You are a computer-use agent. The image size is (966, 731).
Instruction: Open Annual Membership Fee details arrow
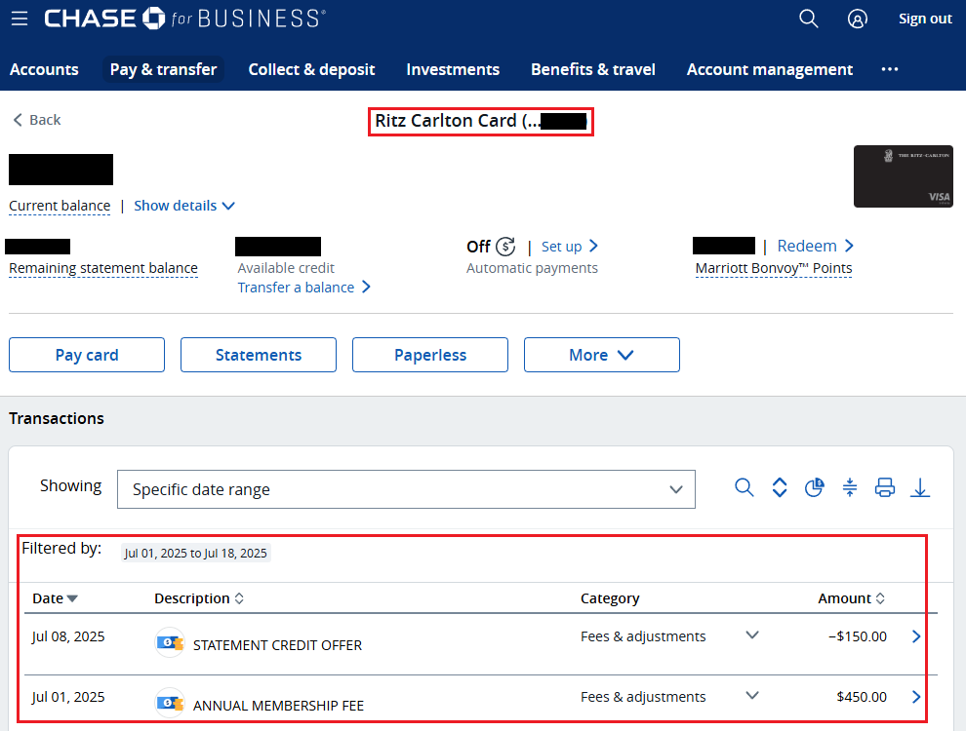916,697
